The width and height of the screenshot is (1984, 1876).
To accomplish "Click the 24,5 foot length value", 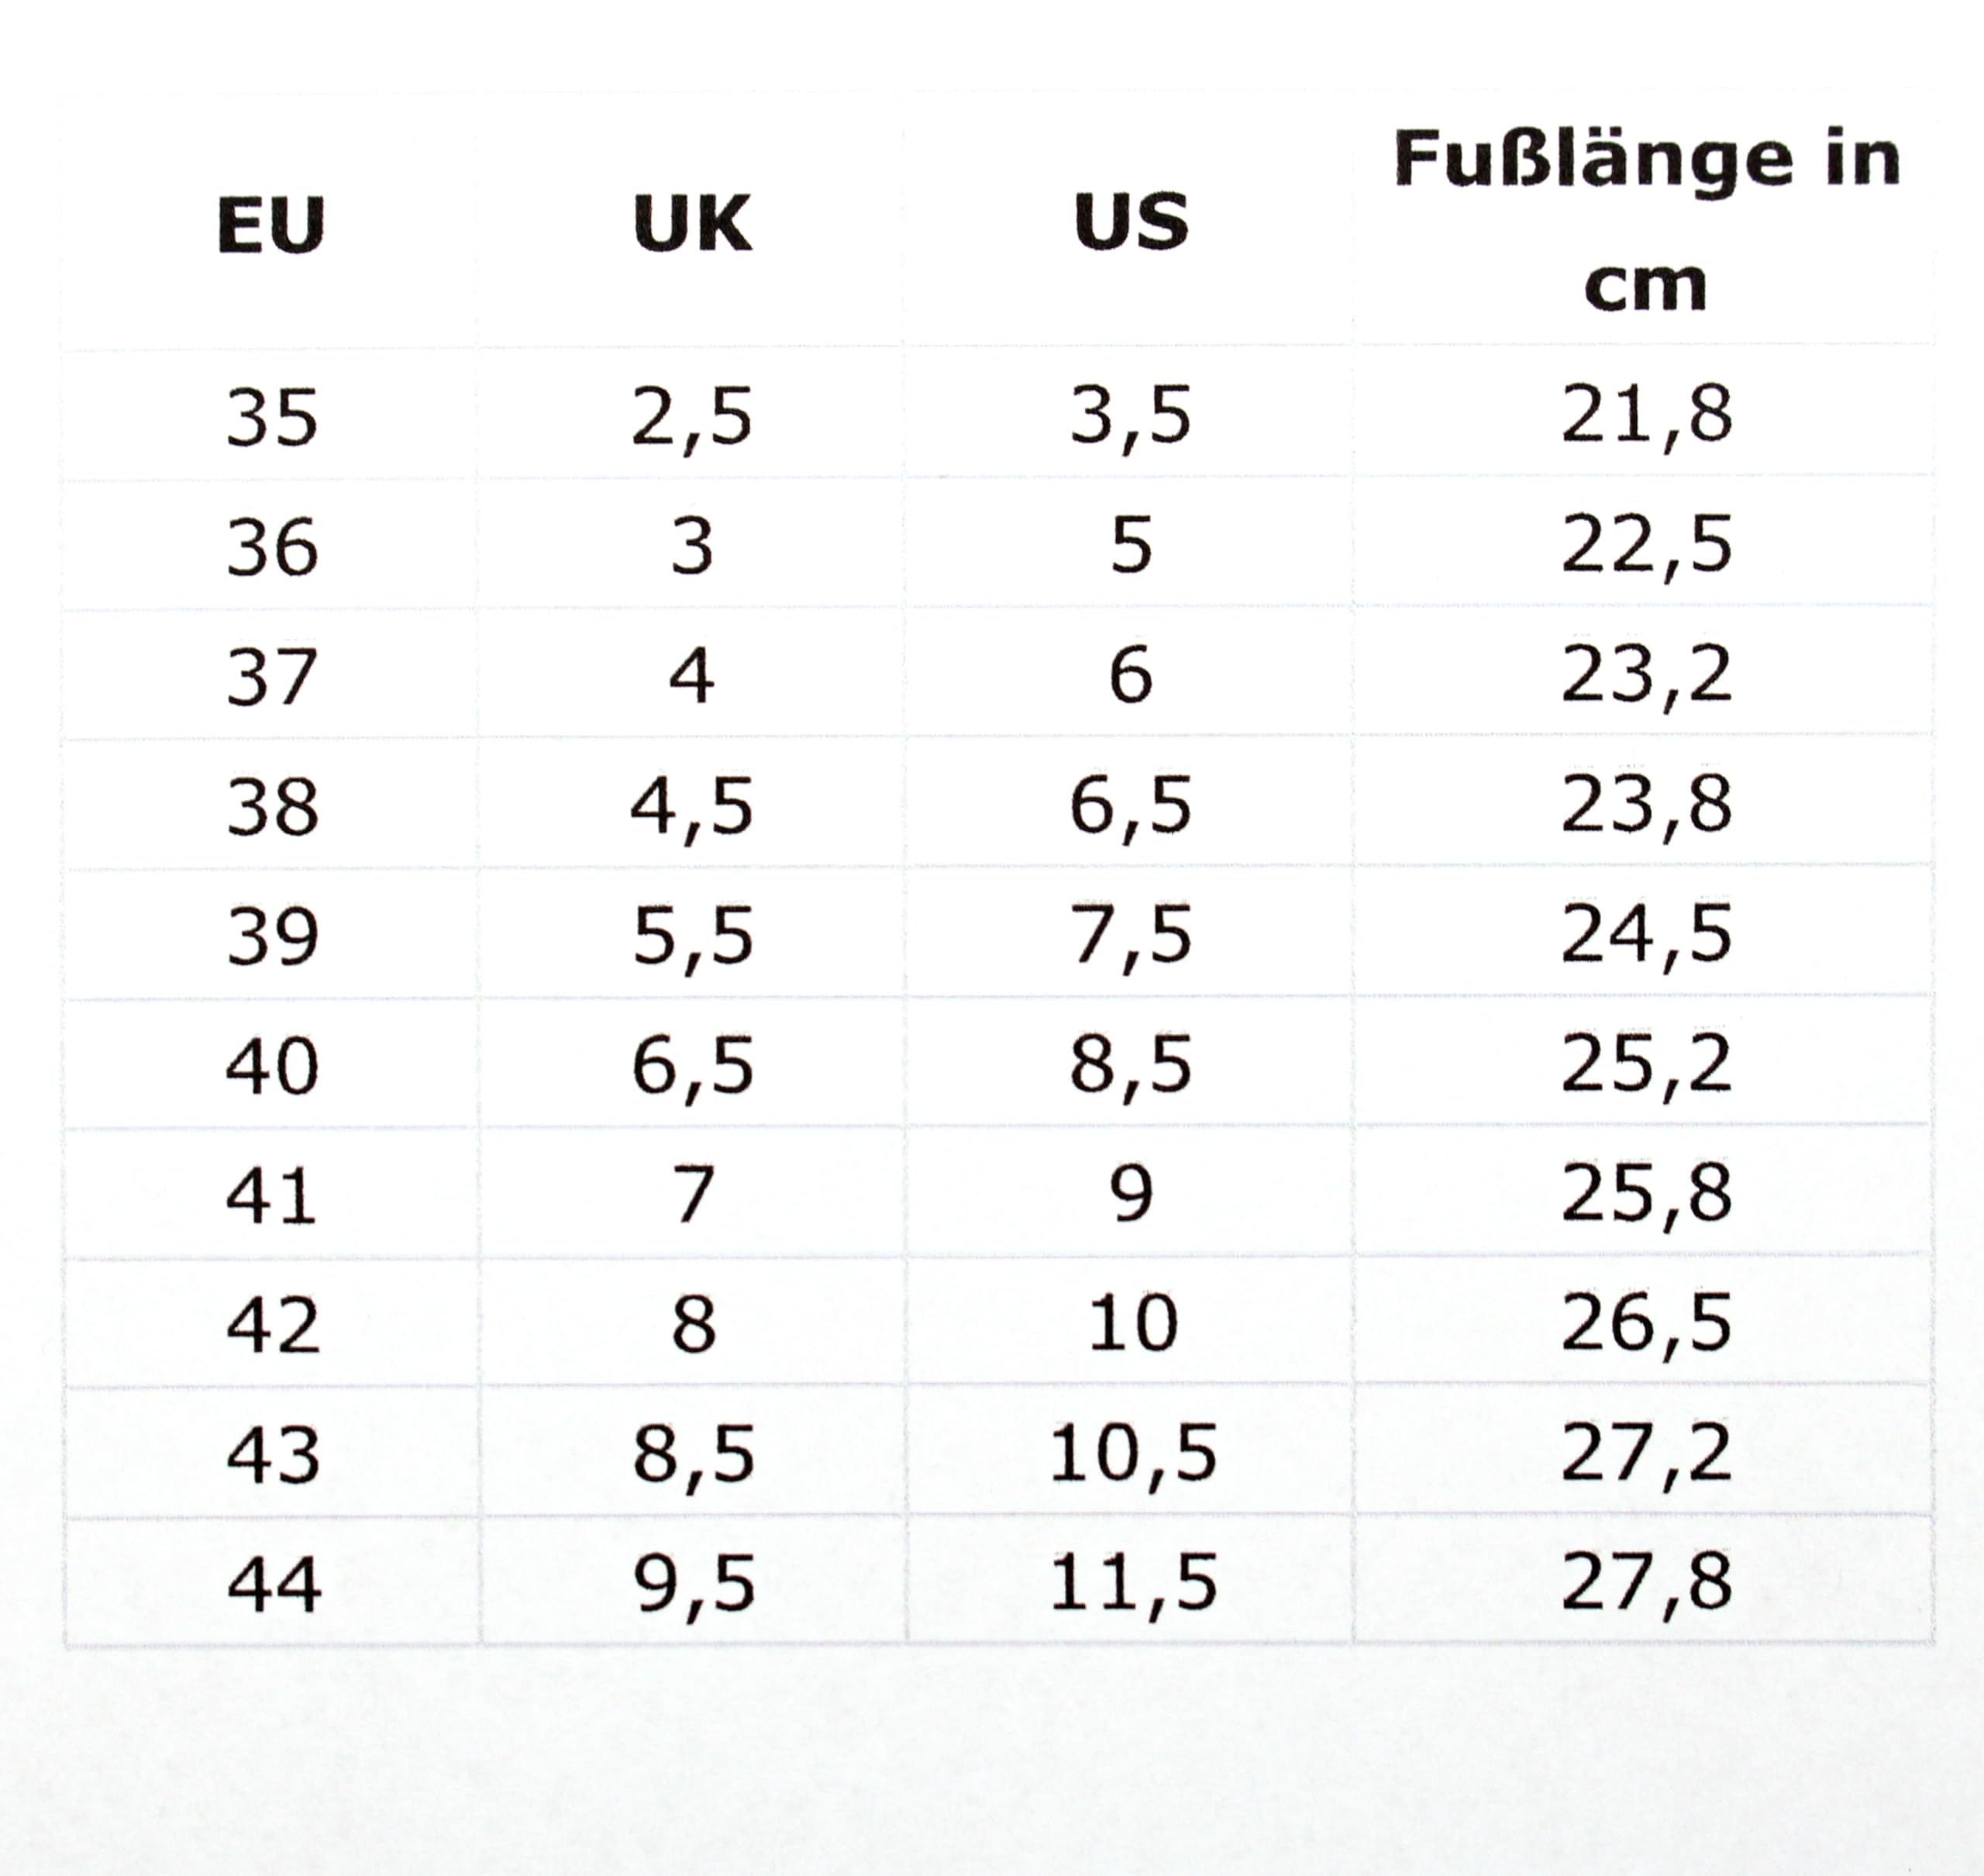I will point(1645,935).
